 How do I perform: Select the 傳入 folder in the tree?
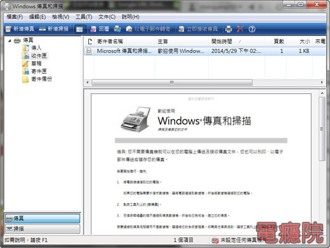click(x=36, y=48)
